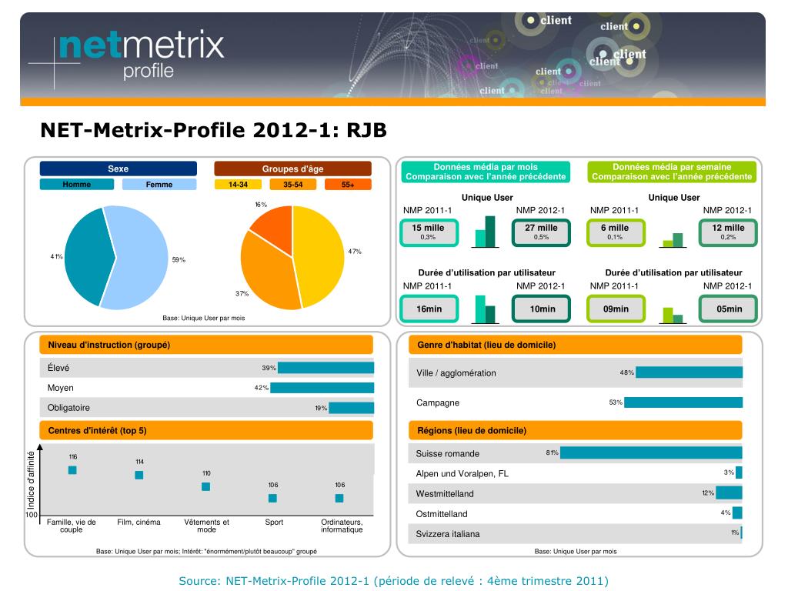This screenshot has width=788, height=591.
Task: Click the 09min weekly duration box
Action: point(616,309)
